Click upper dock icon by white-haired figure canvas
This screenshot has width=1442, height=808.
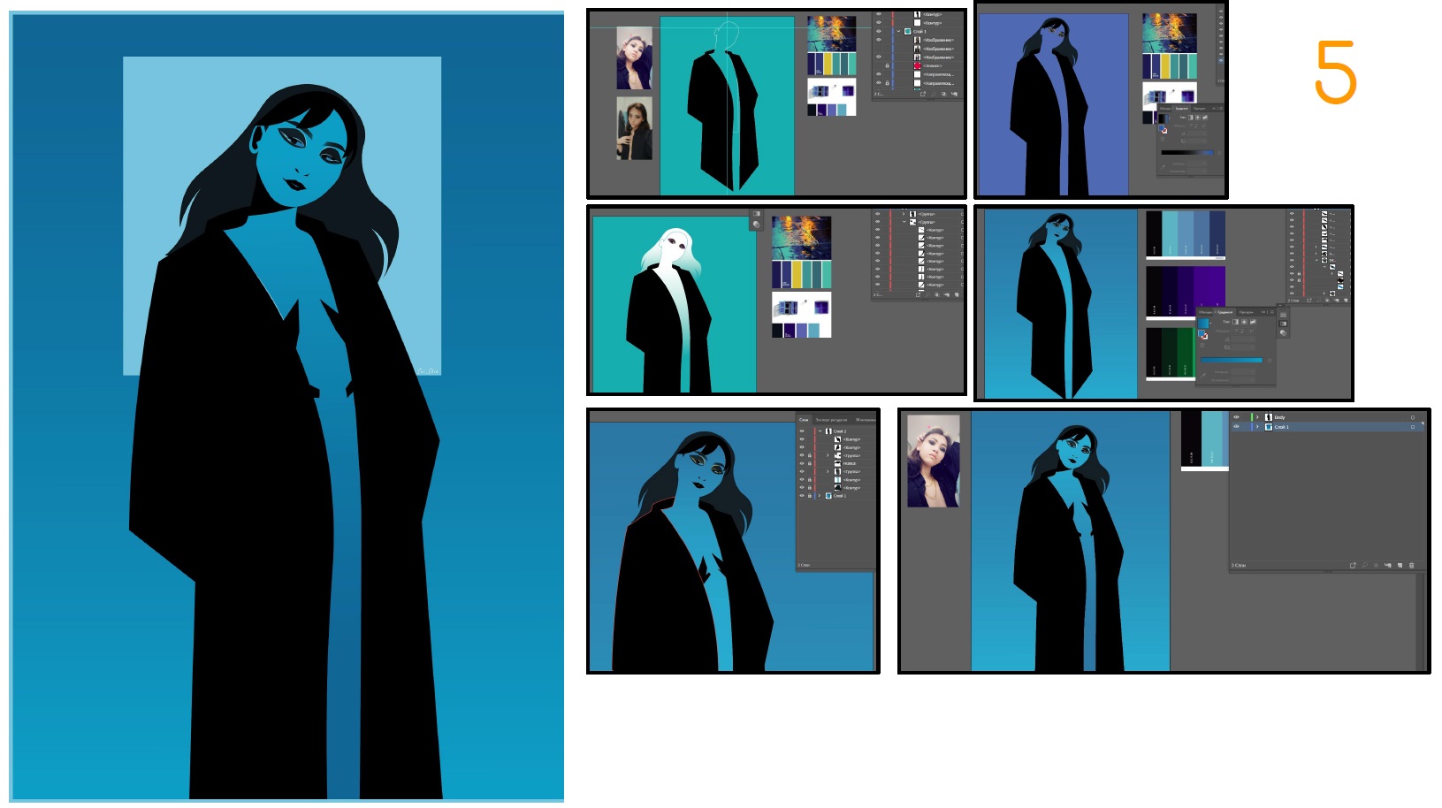click(x=756, y=214)
